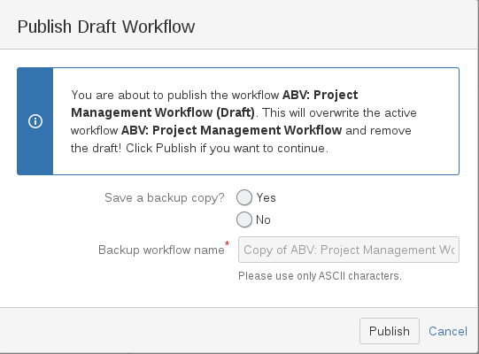Viewport: 479px width, 354px height.
Task: Click the 'Click Publish if you want to continue' sentence
Action: pos(227,149)
